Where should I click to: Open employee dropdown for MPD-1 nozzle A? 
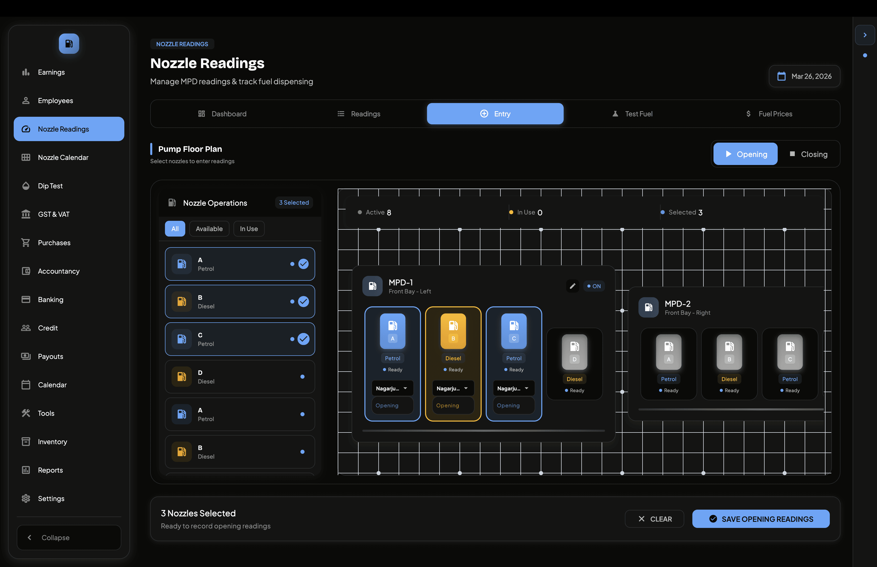click(x=392, y=388)
